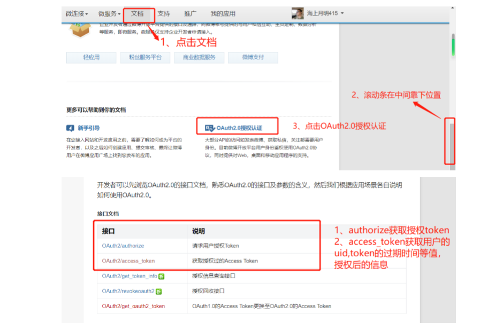The height and width of the screenshot is (329, 488).
Task: Click the OAuth2.0授权认证 icon
Action: (210, 128)
